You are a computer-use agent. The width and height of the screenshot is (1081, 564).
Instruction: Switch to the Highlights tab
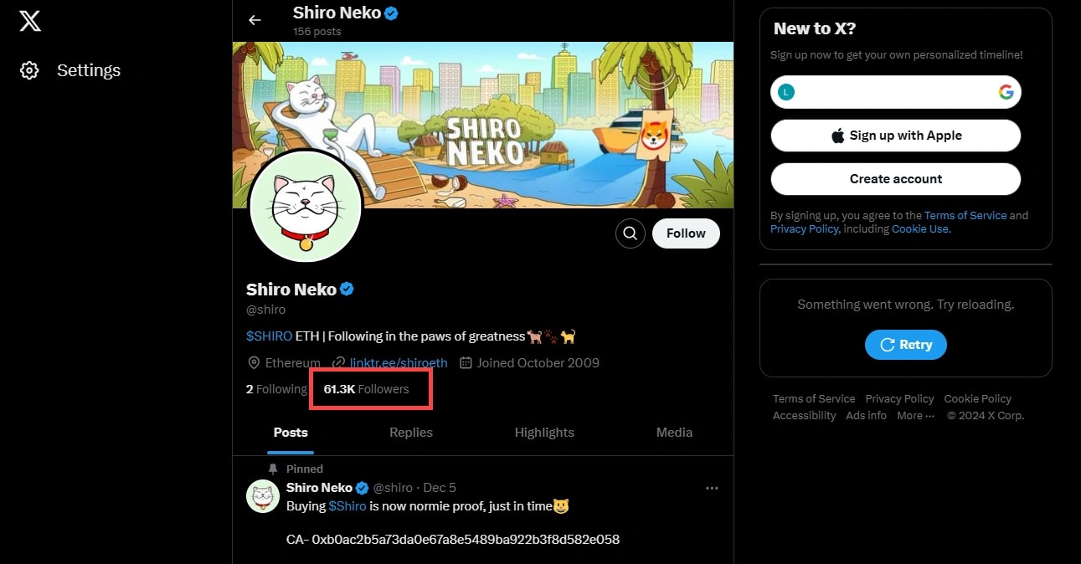tap(544, 433)
